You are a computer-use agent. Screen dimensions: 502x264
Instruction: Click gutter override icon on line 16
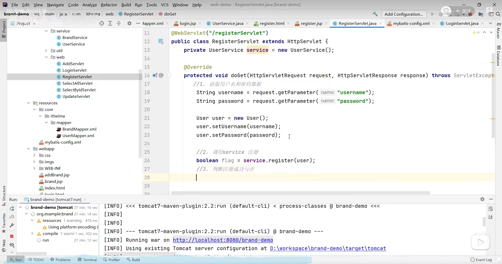tap(155, 75)
